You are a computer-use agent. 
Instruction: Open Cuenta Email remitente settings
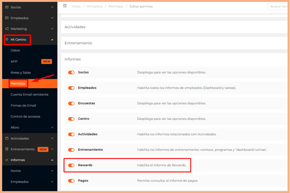click(29, 94)
